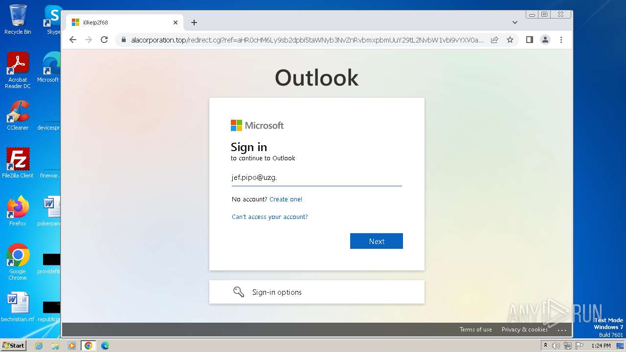This screenshot has height=352, width=626.
Task: Open Privacy & cookies link
Action: coord(525,330)
